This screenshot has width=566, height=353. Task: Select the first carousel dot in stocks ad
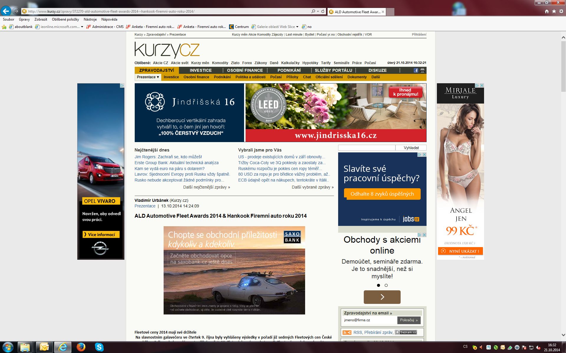click(x=379, y=285)
